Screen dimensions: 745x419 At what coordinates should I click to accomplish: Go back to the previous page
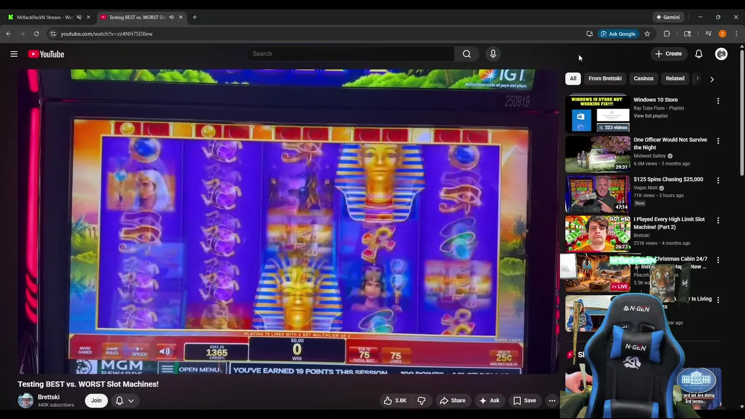[x=9, y=34]
